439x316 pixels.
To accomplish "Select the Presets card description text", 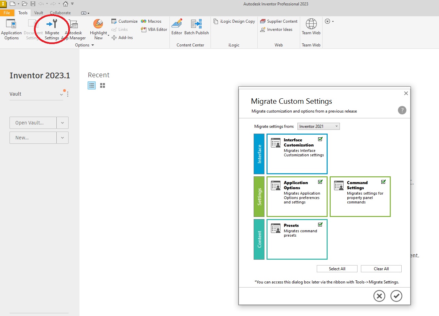I will (300, 233).
